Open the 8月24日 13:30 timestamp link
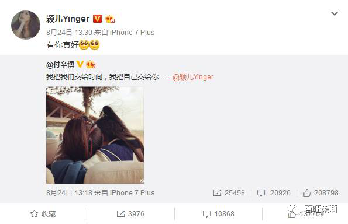 coord(69,33)
